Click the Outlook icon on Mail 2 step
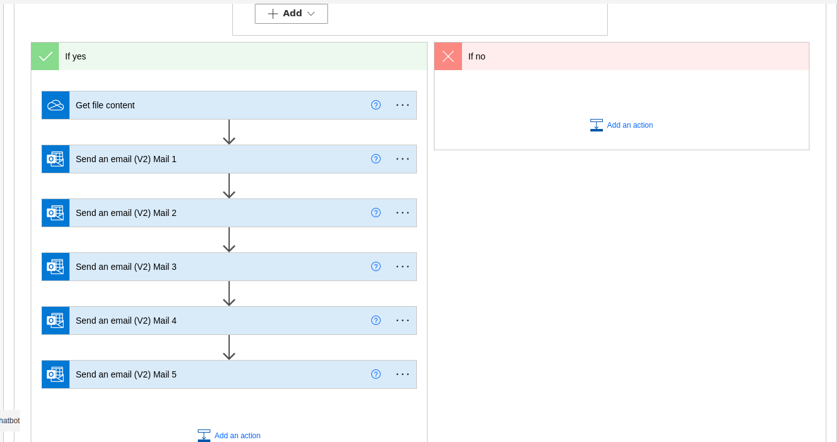Image resolution: width=837 pixels, height=442 pixels. (x=56, y=213)
